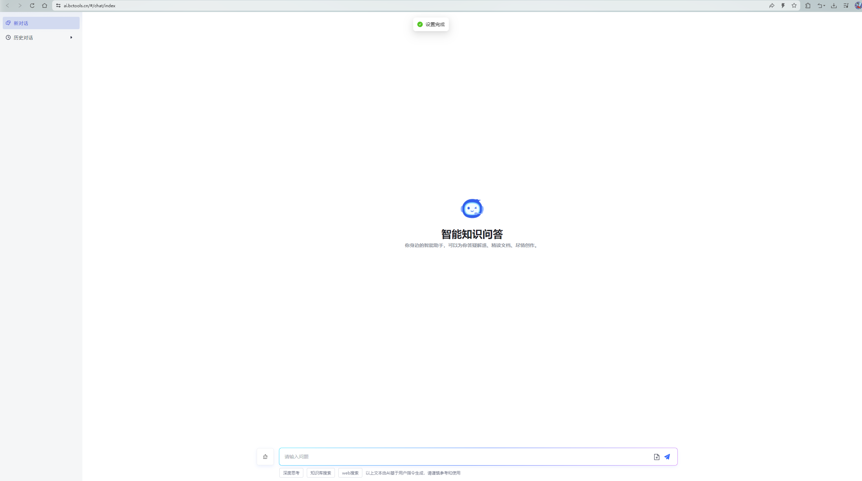This screenshot has width=862, height=481.
Task: Click the send message paper-plane icon
Action: click(667, 457)
